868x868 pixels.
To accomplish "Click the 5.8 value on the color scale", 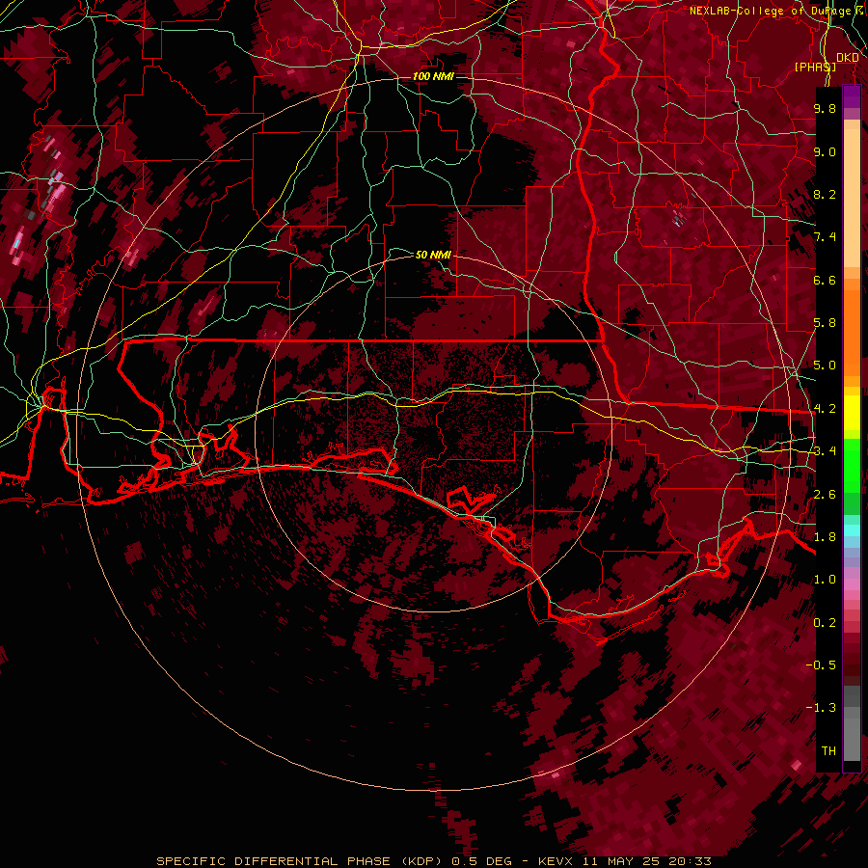I will point(825,323).
